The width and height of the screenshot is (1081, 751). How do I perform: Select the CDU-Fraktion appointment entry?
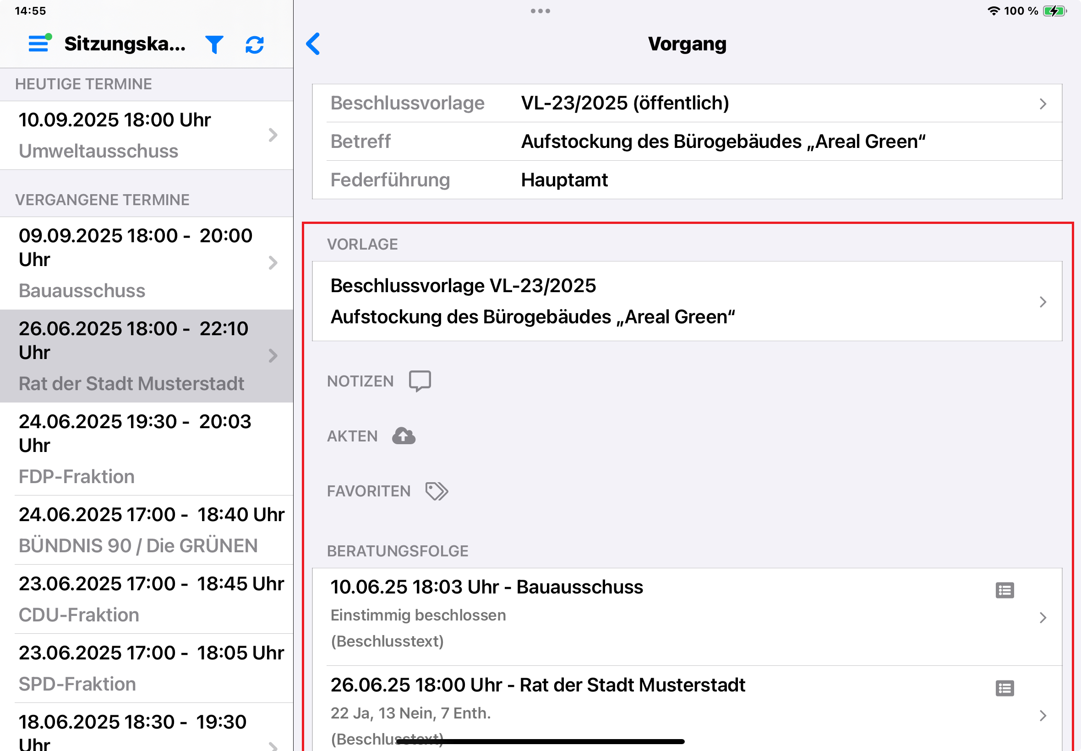click(x=141, y=598)
